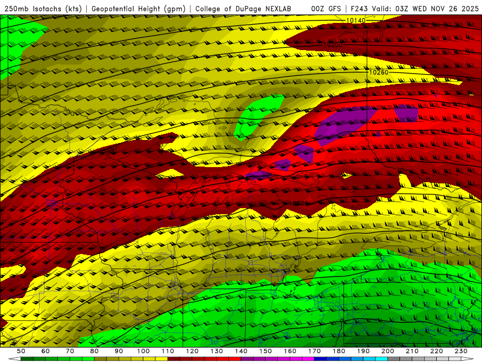Click the 180 value on the color scale

pos(339,351)
